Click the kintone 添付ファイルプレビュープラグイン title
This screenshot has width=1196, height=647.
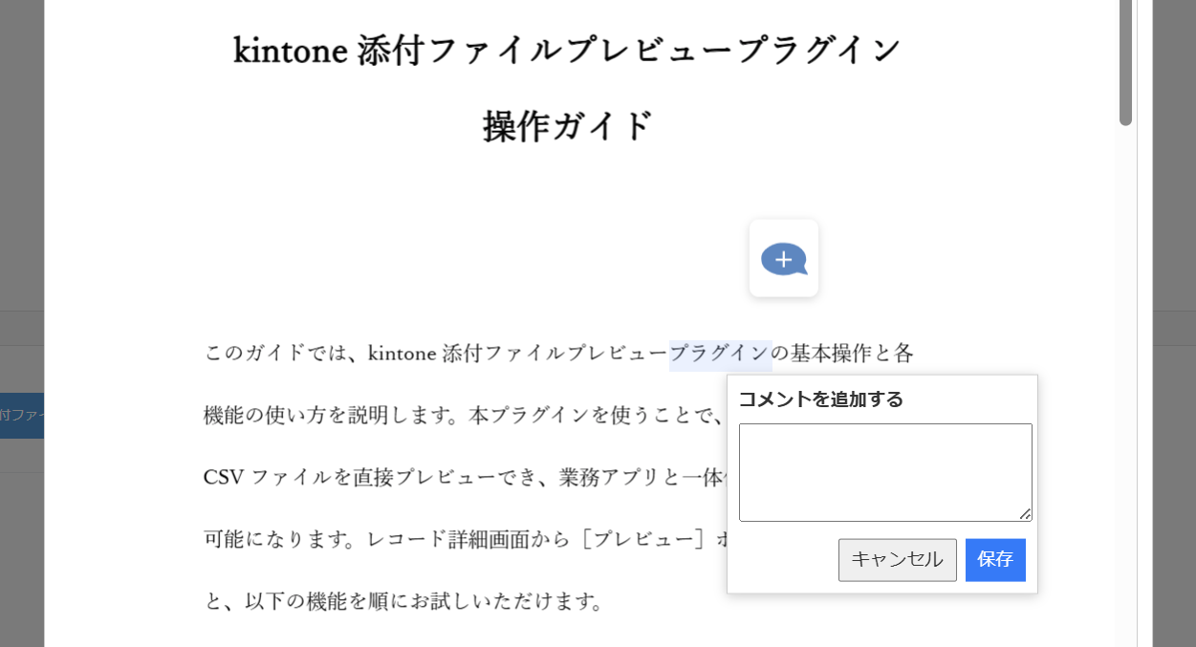(x=568, y=51)
